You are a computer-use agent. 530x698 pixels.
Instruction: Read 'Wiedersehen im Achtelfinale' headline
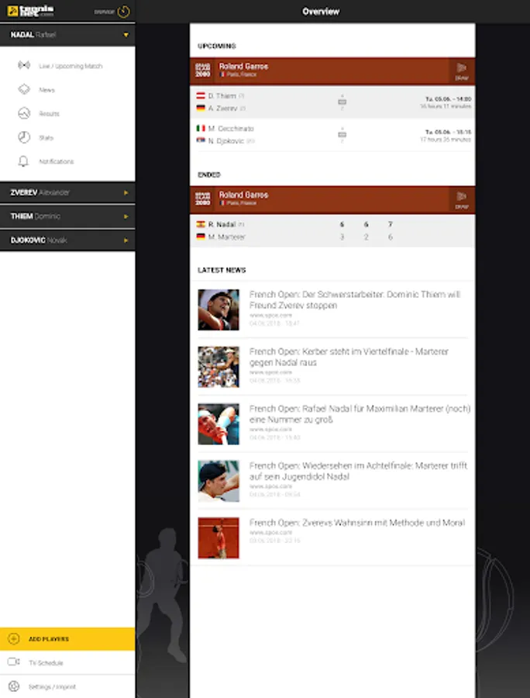tap(359, 471)
